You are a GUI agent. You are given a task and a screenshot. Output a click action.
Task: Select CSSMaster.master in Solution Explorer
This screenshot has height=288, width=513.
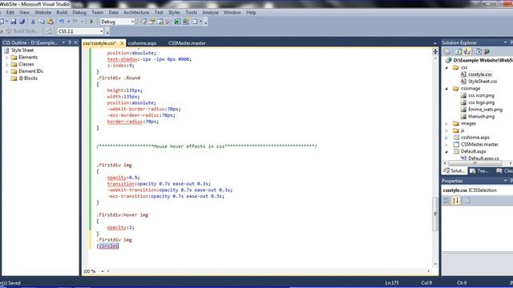coord(479,144)
